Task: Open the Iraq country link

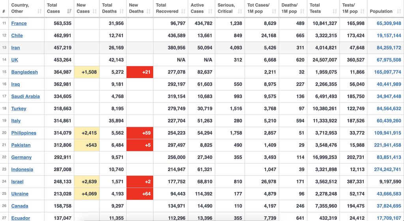Action: click(x=15, y=84)
